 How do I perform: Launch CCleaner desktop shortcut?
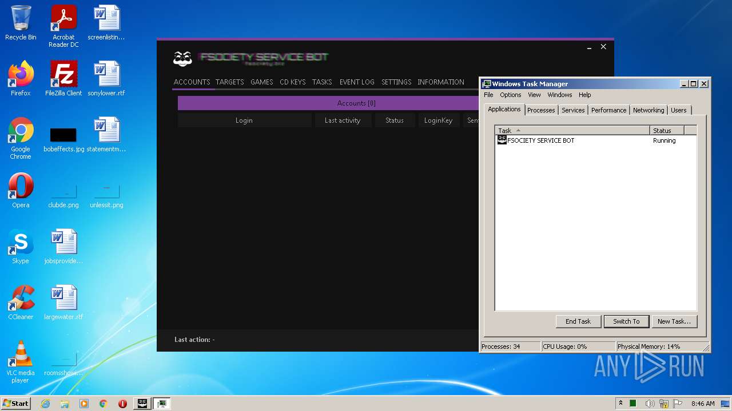(21, 302)
